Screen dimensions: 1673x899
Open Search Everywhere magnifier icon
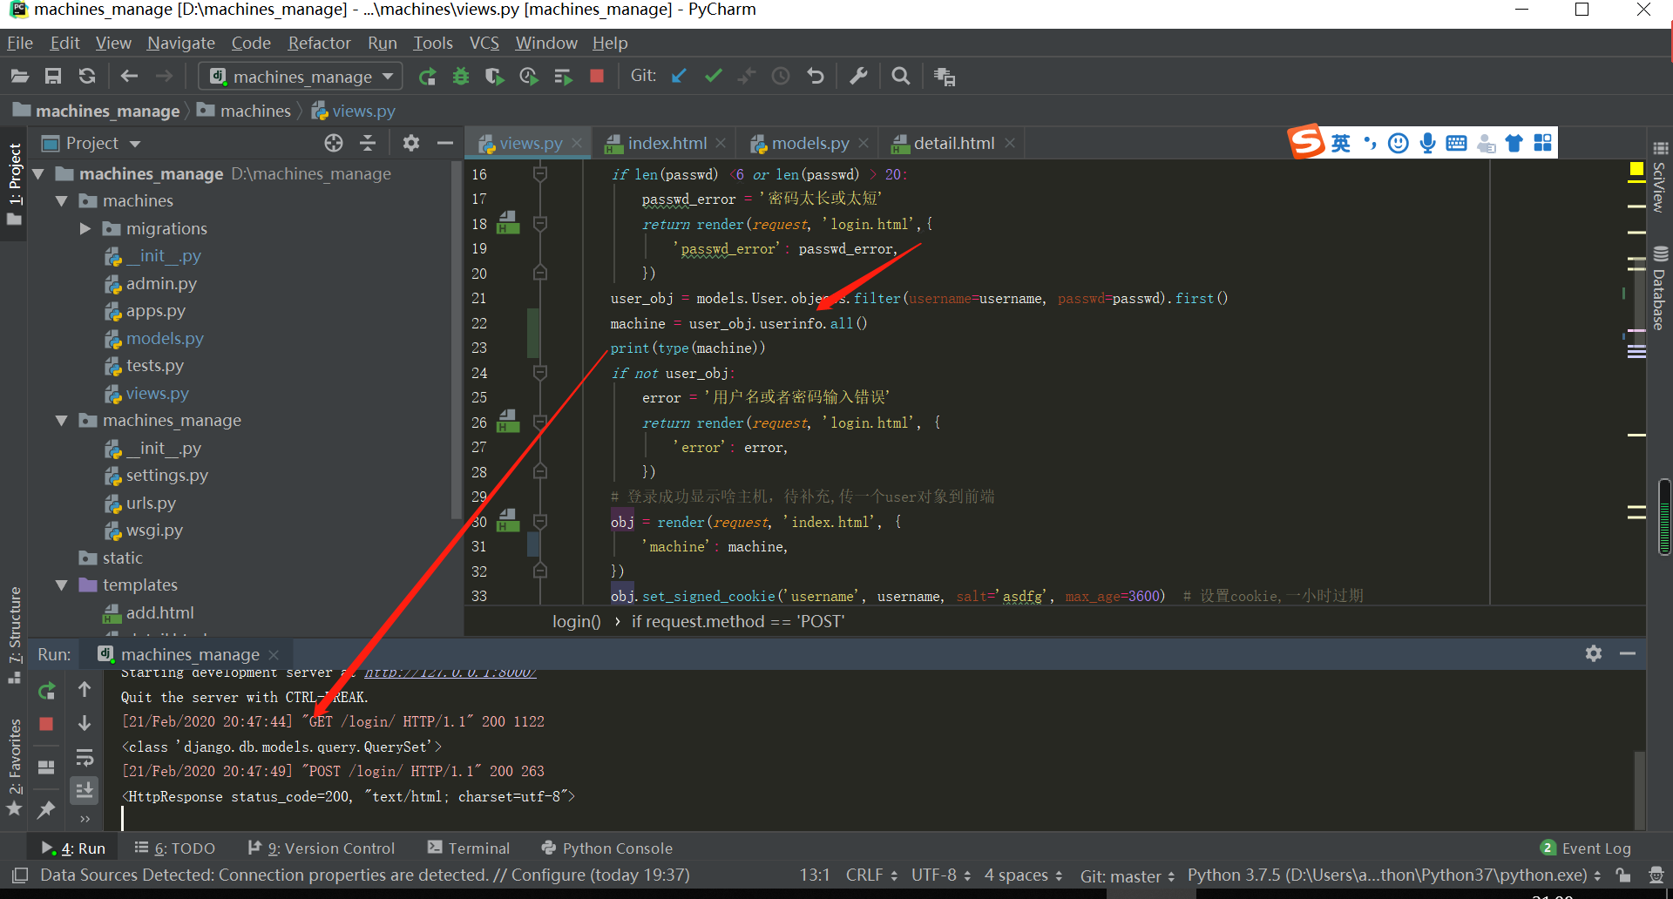click(901, 77)
